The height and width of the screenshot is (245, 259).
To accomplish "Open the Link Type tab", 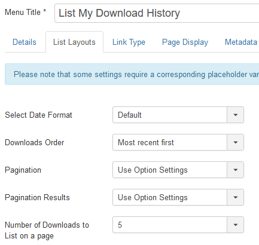I will 129,42.
